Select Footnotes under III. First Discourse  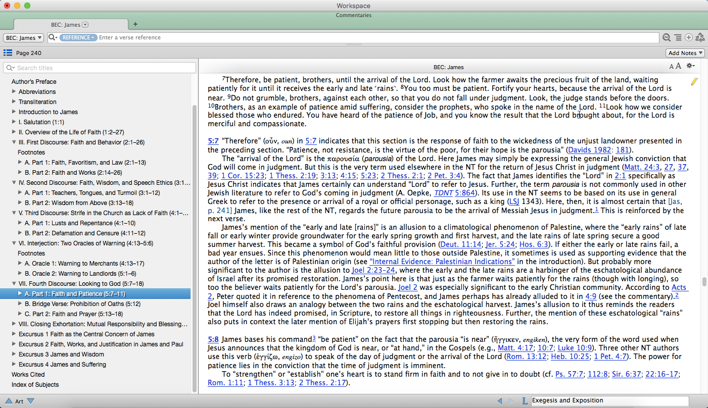point(31,152)
